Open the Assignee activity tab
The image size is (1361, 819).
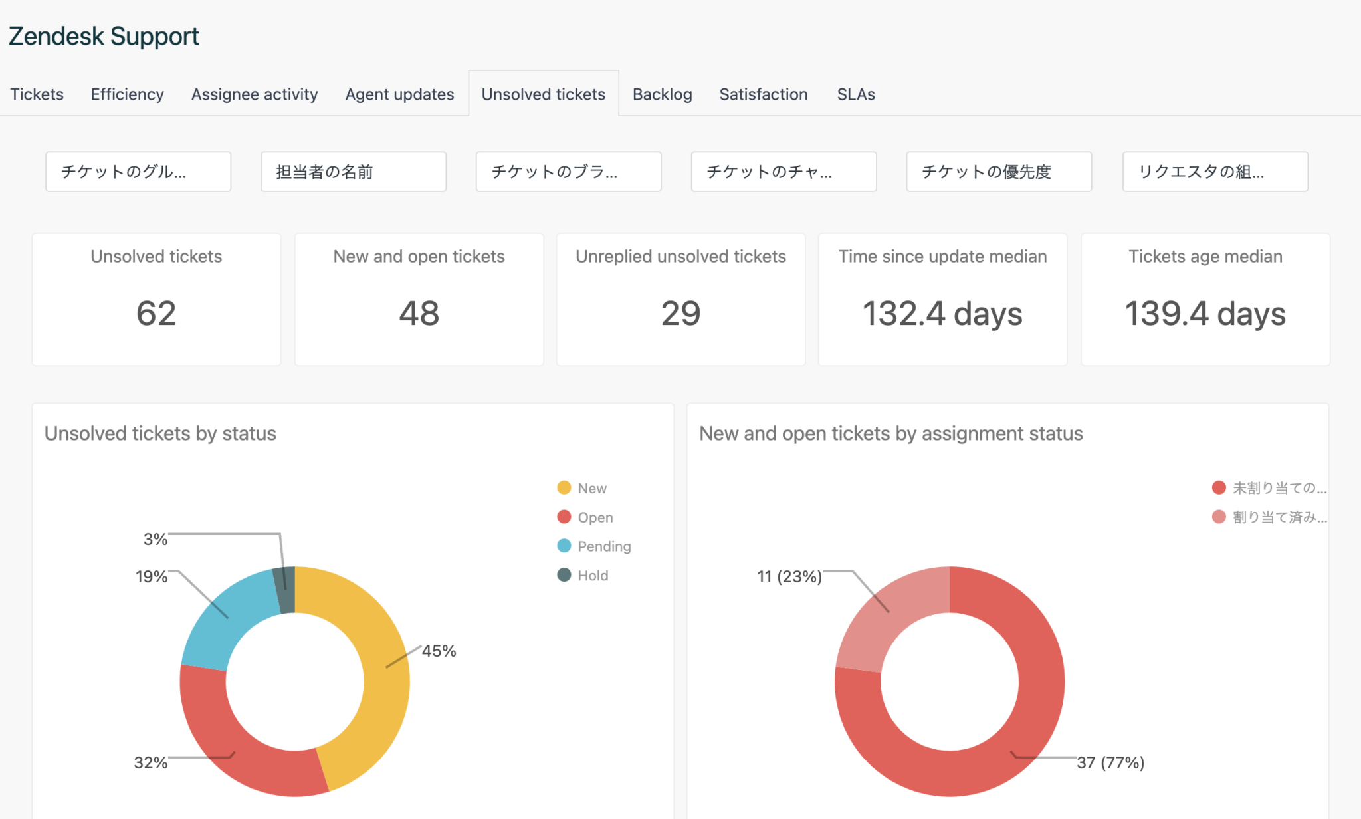pyautogui.click(x=254, y=94)
